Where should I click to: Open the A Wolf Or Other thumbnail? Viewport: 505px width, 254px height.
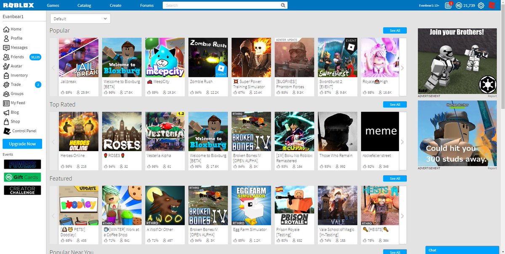coord(165,205)
